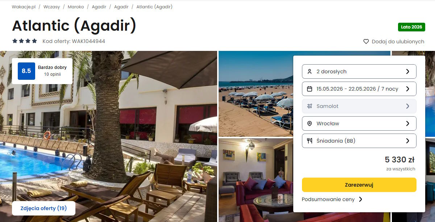Click the yellow Zarezerwuj button

[x=359, y=185]
